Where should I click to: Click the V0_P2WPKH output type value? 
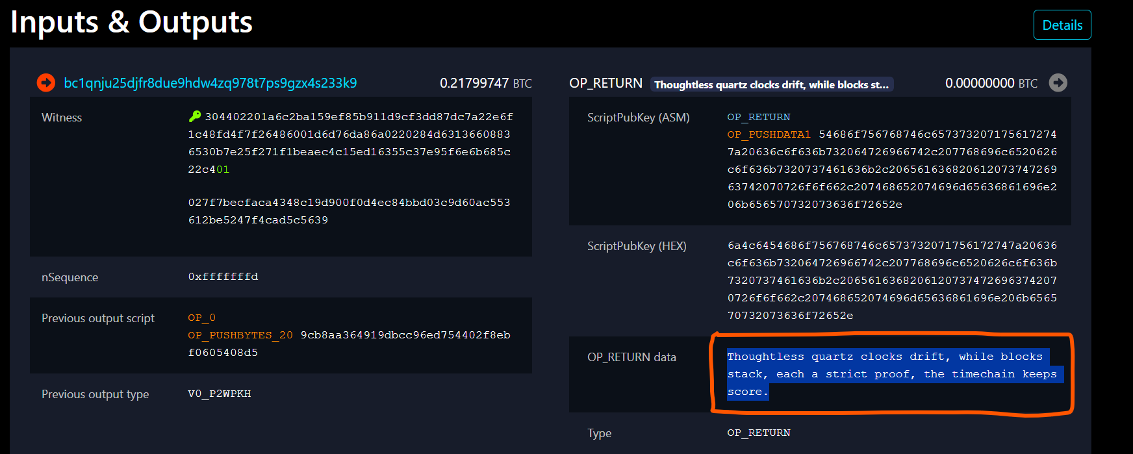(x=219, y=394)
